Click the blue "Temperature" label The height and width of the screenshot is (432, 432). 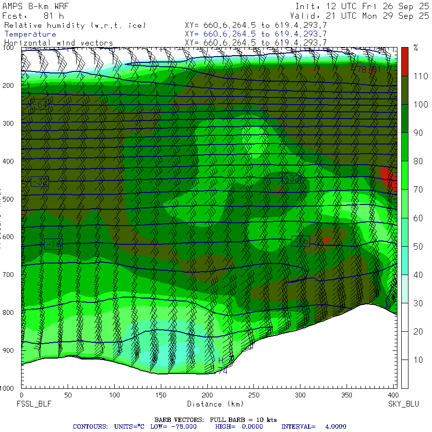pyautogui.click(x=30, y=34)
